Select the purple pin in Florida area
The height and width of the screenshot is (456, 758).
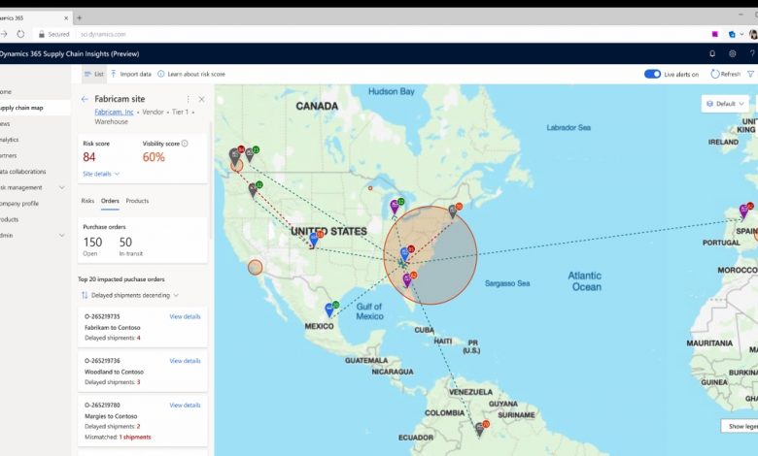point(407,279)
